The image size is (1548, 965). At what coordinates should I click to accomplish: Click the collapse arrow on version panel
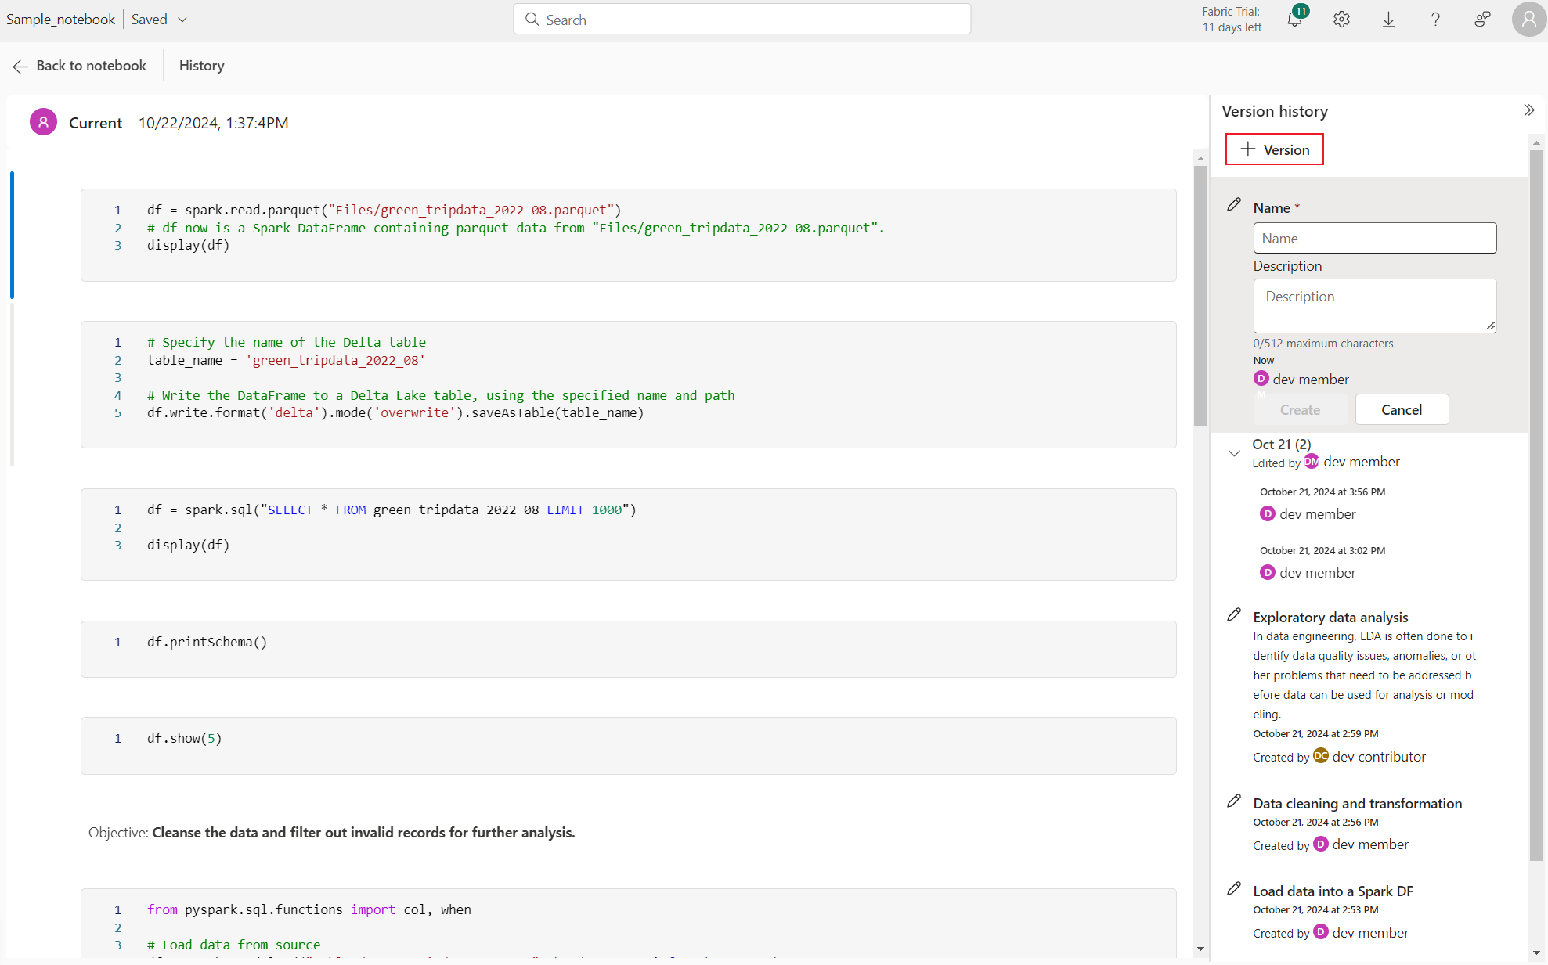click(1529, 110)
